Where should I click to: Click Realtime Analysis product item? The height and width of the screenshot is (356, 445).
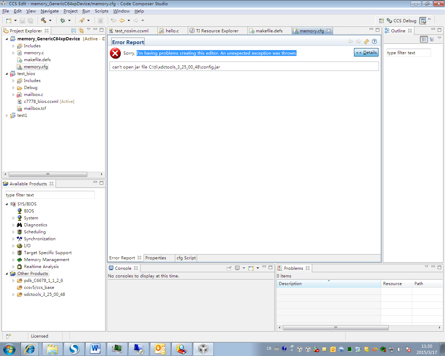41,267
